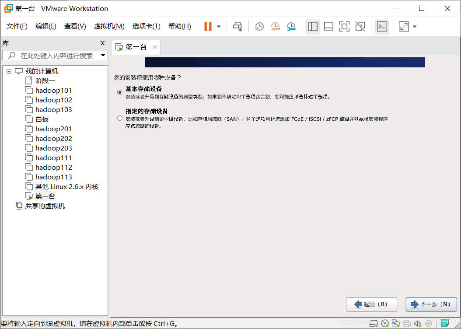Click the 白板 VM icon in the tree
The width and height of the screenshot is (461, 329).
[x=28, y=119]
